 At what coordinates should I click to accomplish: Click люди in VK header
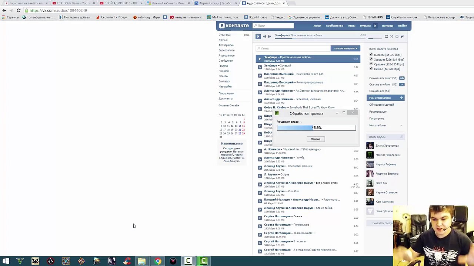pos(317,26)
